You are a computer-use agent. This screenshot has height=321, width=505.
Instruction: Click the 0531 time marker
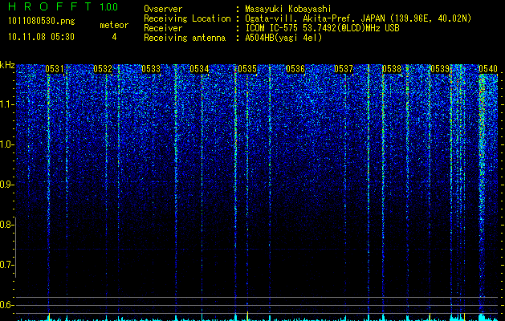coord(54,69)
